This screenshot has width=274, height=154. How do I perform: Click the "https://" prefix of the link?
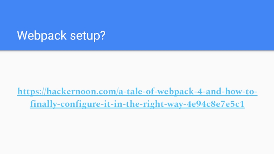[31, 92]
